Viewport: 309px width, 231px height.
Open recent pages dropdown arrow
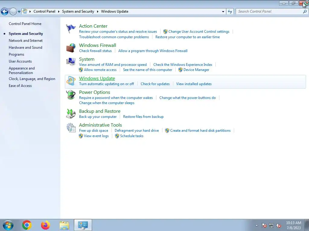click(19, 12)
